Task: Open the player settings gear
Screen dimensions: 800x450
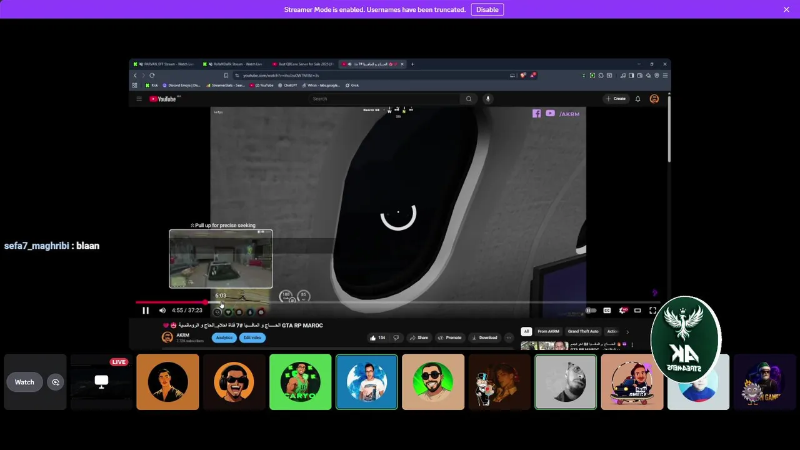Action: click(x=622, y=310)
